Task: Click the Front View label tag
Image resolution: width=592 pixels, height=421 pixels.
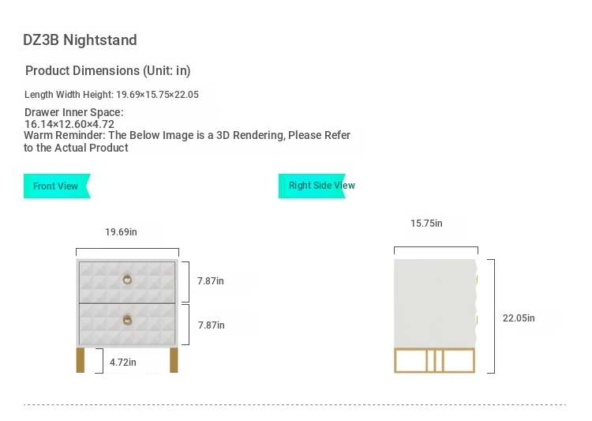Action: click(56, 186)
